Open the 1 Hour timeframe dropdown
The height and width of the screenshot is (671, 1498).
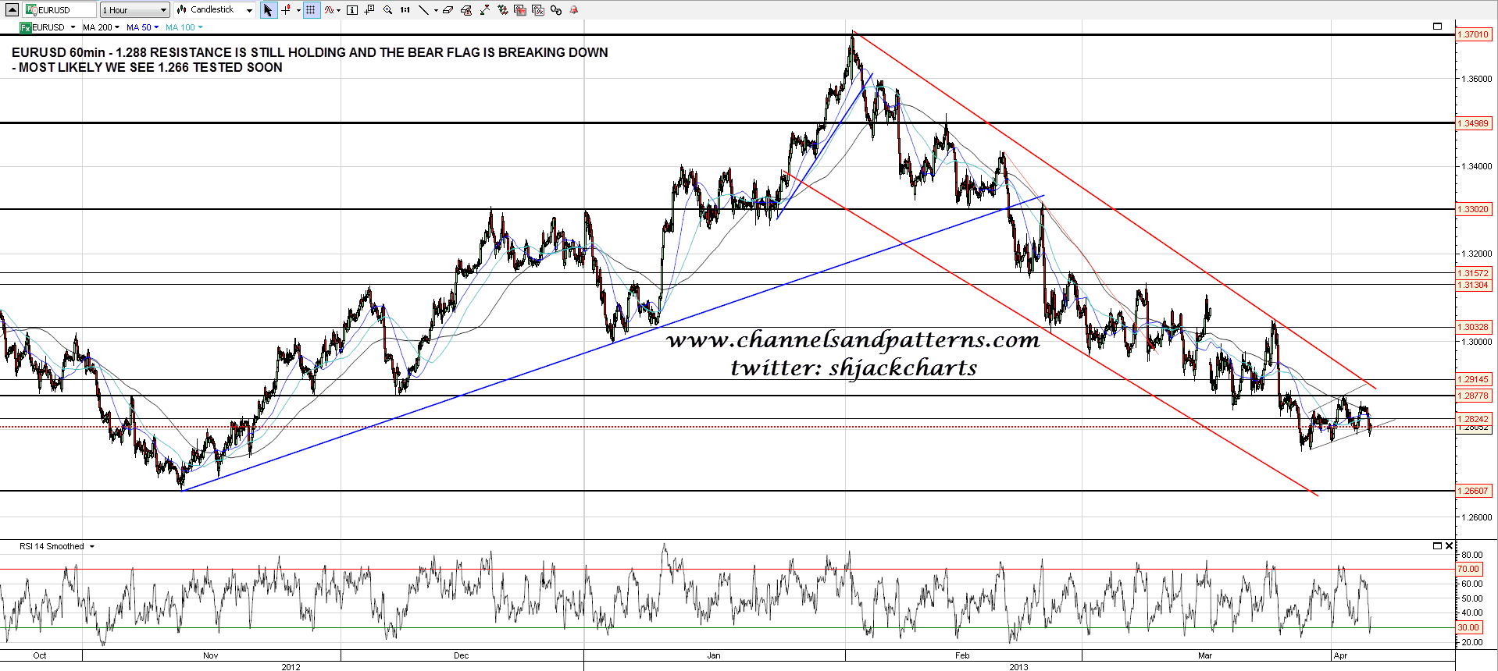pyautogui.click(x=134, y=10)
